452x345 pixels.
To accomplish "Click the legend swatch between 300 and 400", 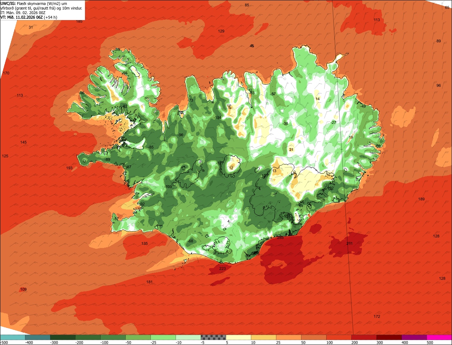I will point(389,338).
